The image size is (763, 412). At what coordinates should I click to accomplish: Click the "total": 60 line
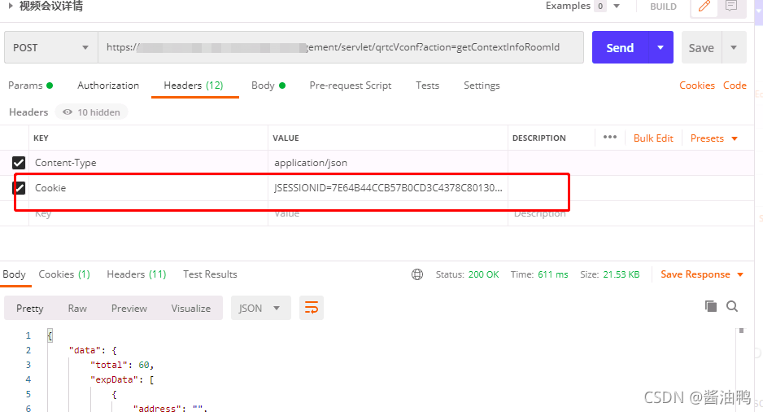coord(122,365)
